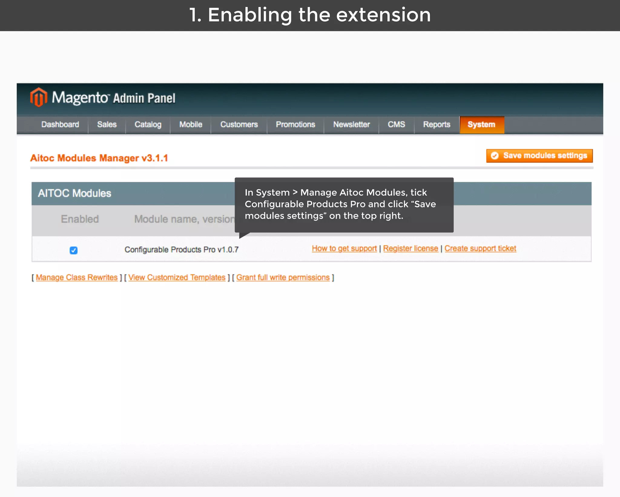The height and width of the screenshot is (497, 620).
Task: Open the Create support ticket link
Action: click(x=480, y=249)
